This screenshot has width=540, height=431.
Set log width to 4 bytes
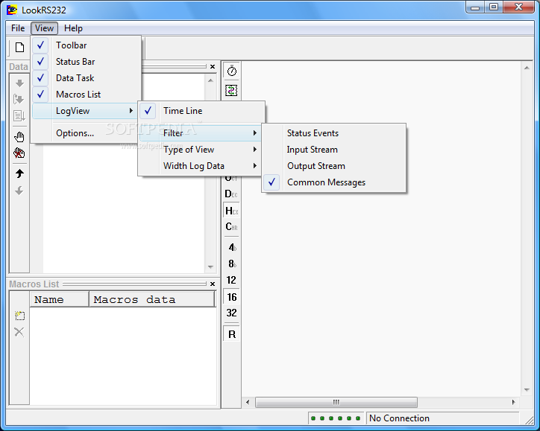[x=232, y=247]
